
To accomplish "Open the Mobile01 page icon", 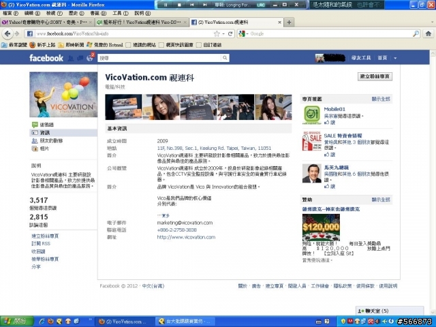I will click(x=312, y=114).
